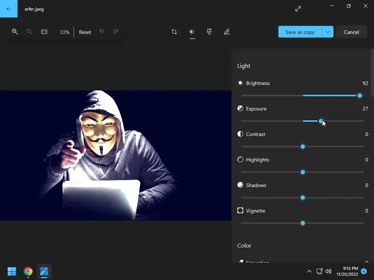Click Save as copy

300,32
